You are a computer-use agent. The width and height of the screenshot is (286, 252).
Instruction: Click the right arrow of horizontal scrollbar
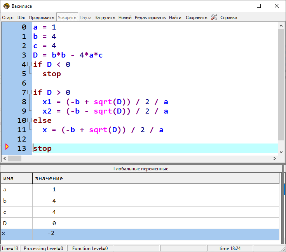[x=275, y=158]
